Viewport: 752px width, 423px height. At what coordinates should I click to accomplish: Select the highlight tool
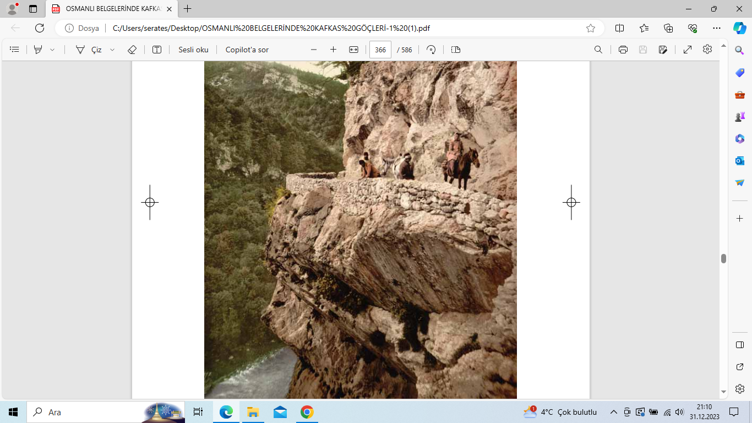pyautogui.click(x=38, y=50)
